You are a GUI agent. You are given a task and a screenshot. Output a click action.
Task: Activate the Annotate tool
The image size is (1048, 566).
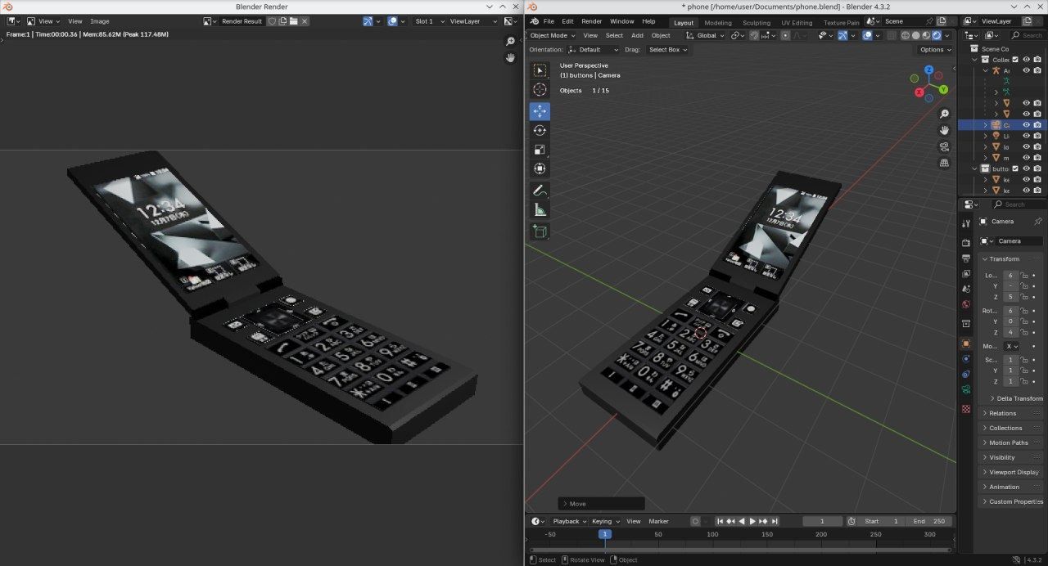pos(540,191)
